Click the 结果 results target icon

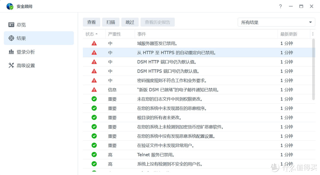click(x=11, y=38)
